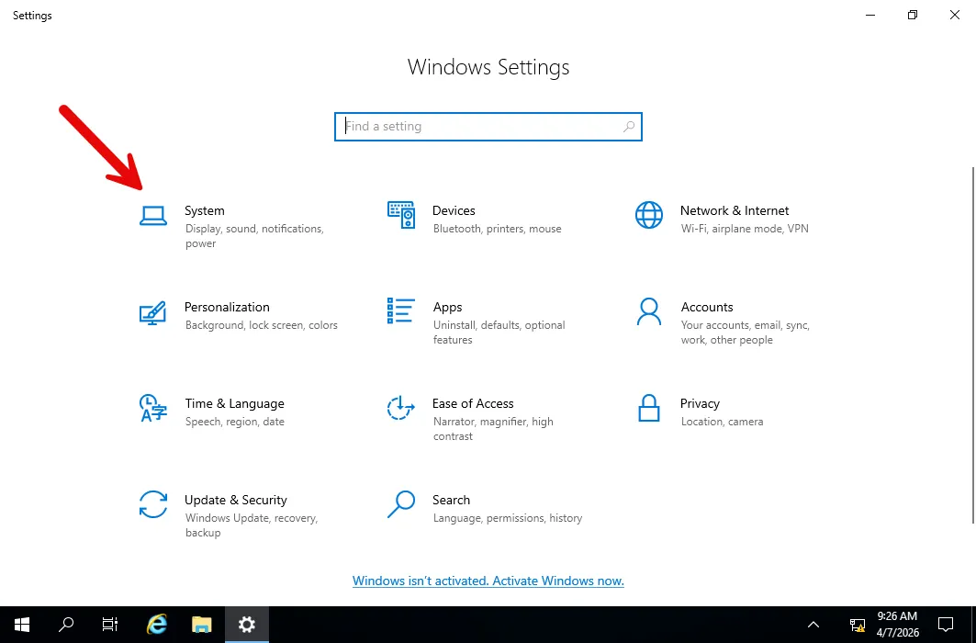976x643 pixels.
Task: Open the Update & Security icon
Action: click(152, 504)
